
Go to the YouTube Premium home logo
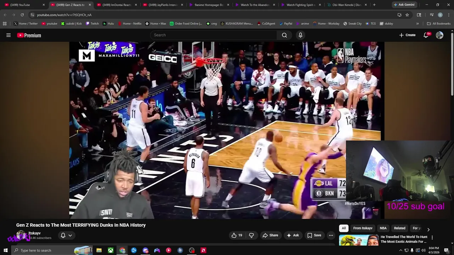pos(29,35)
